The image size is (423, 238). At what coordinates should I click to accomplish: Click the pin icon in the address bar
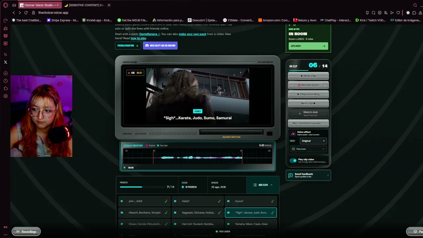(367, 13)
